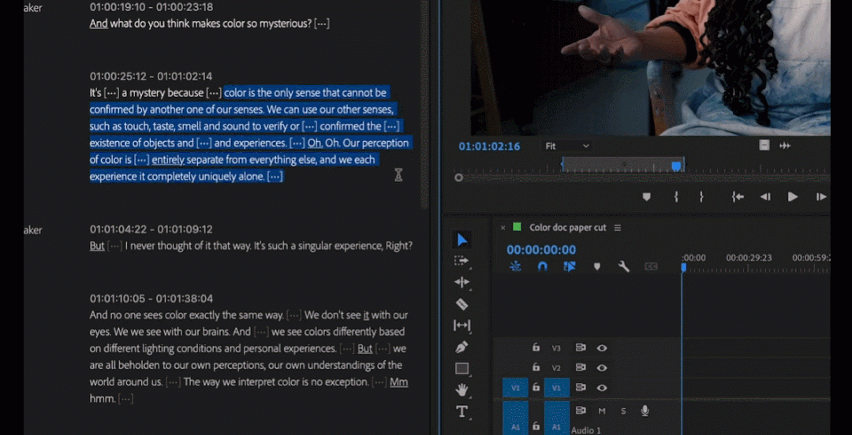Click the source monitor timecode 01:01:02:16
Image resolution: width=852 pixels, height=435 pixels.
tap(489, 147)
